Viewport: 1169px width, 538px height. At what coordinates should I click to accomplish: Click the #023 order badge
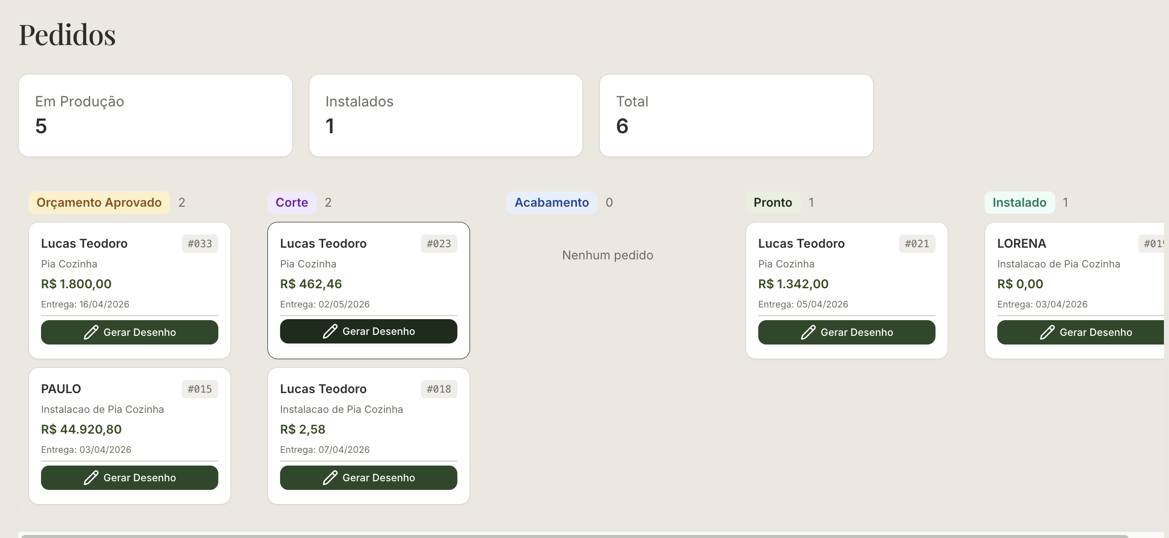(439, 244)
